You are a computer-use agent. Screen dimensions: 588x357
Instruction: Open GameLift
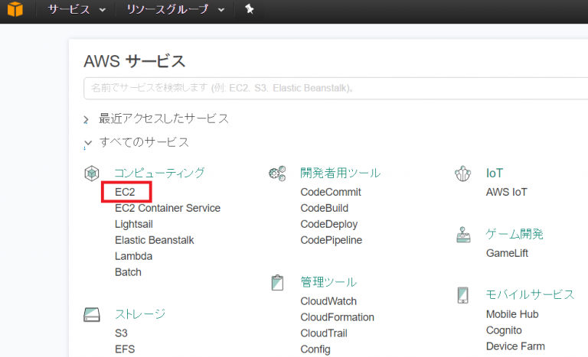coord(507,253)
